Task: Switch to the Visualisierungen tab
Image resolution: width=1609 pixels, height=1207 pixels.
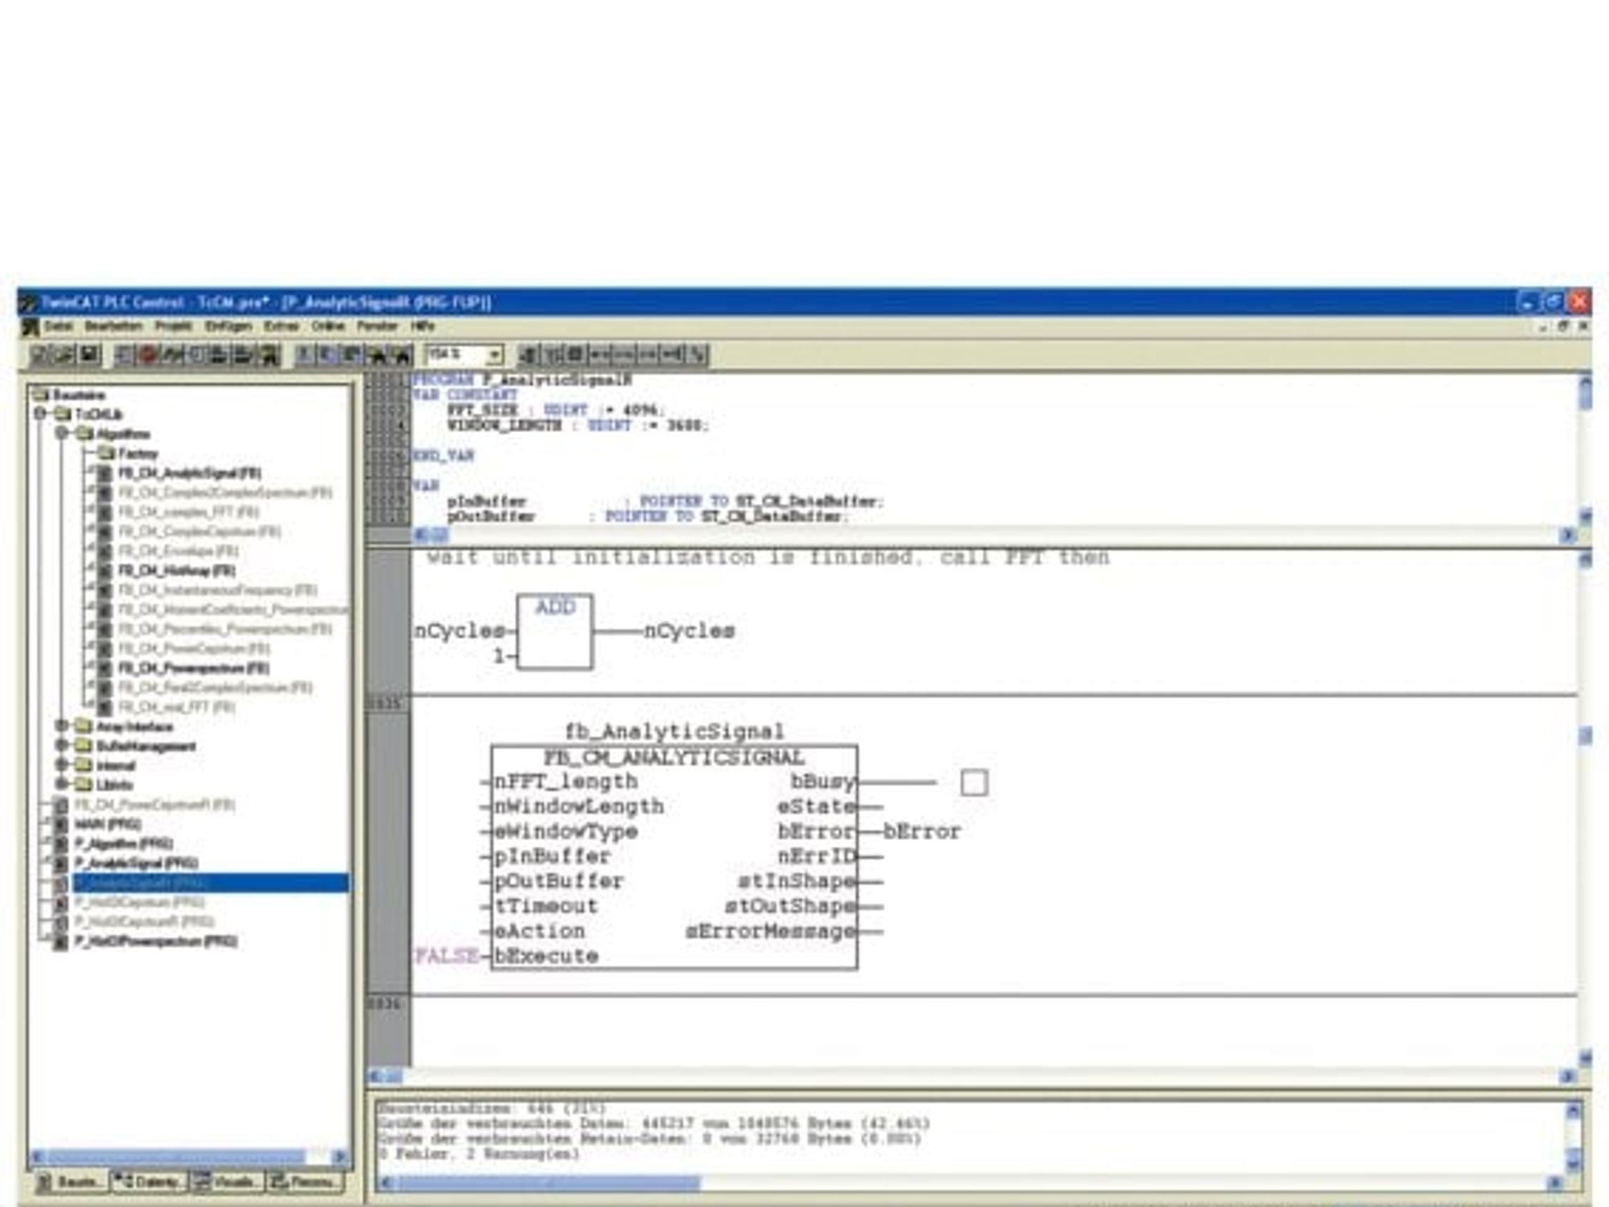Action: (x=227, y=1181)
